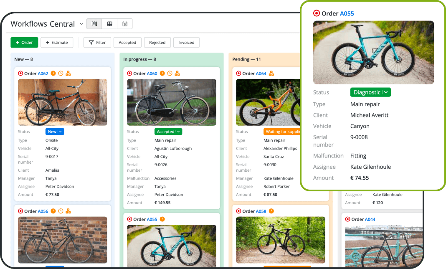Screen dimensions: 446x269
Task: Click assignee Kate Gilenhoule in the popup
Action: click(x=371, y=167)
